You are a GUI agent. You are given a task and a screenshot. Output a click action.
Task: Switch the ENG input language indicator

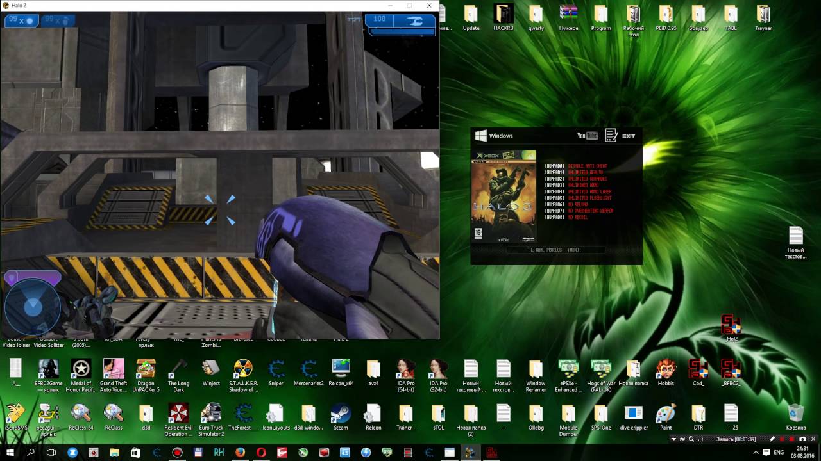click(x=779, y=452)
